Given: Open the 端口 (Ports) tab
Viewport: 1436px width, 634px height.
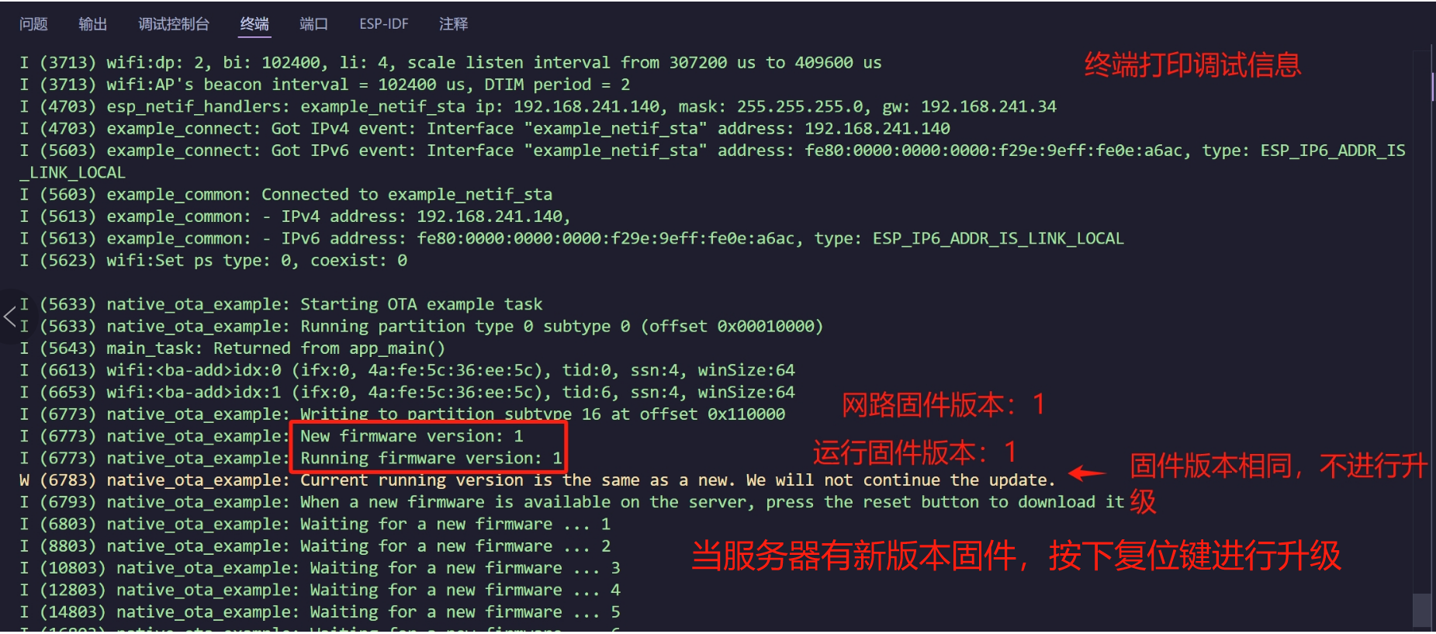Looking at the screenshot, I should pyautogui.click(x=313, y=24).
